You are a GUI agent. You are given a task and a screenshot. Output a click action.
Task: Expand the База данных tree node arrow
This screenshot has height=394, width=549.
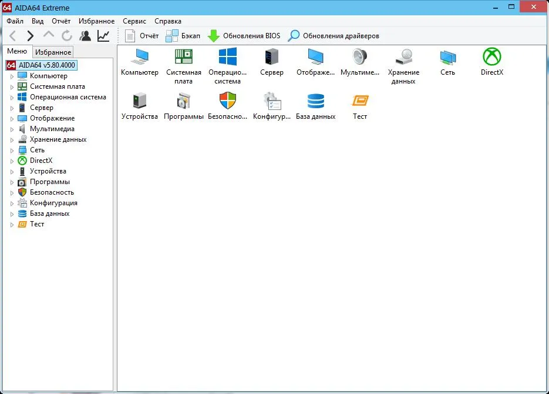12,214
